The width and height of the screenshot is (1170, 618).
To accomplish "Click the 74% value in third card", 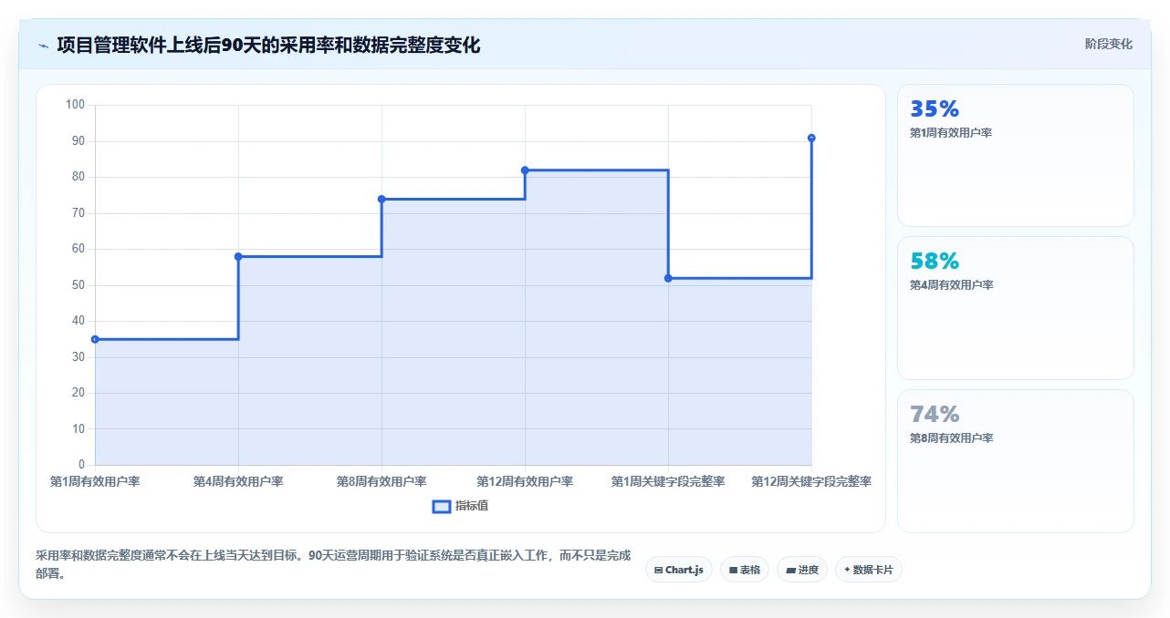I will (x=935, y=415).
